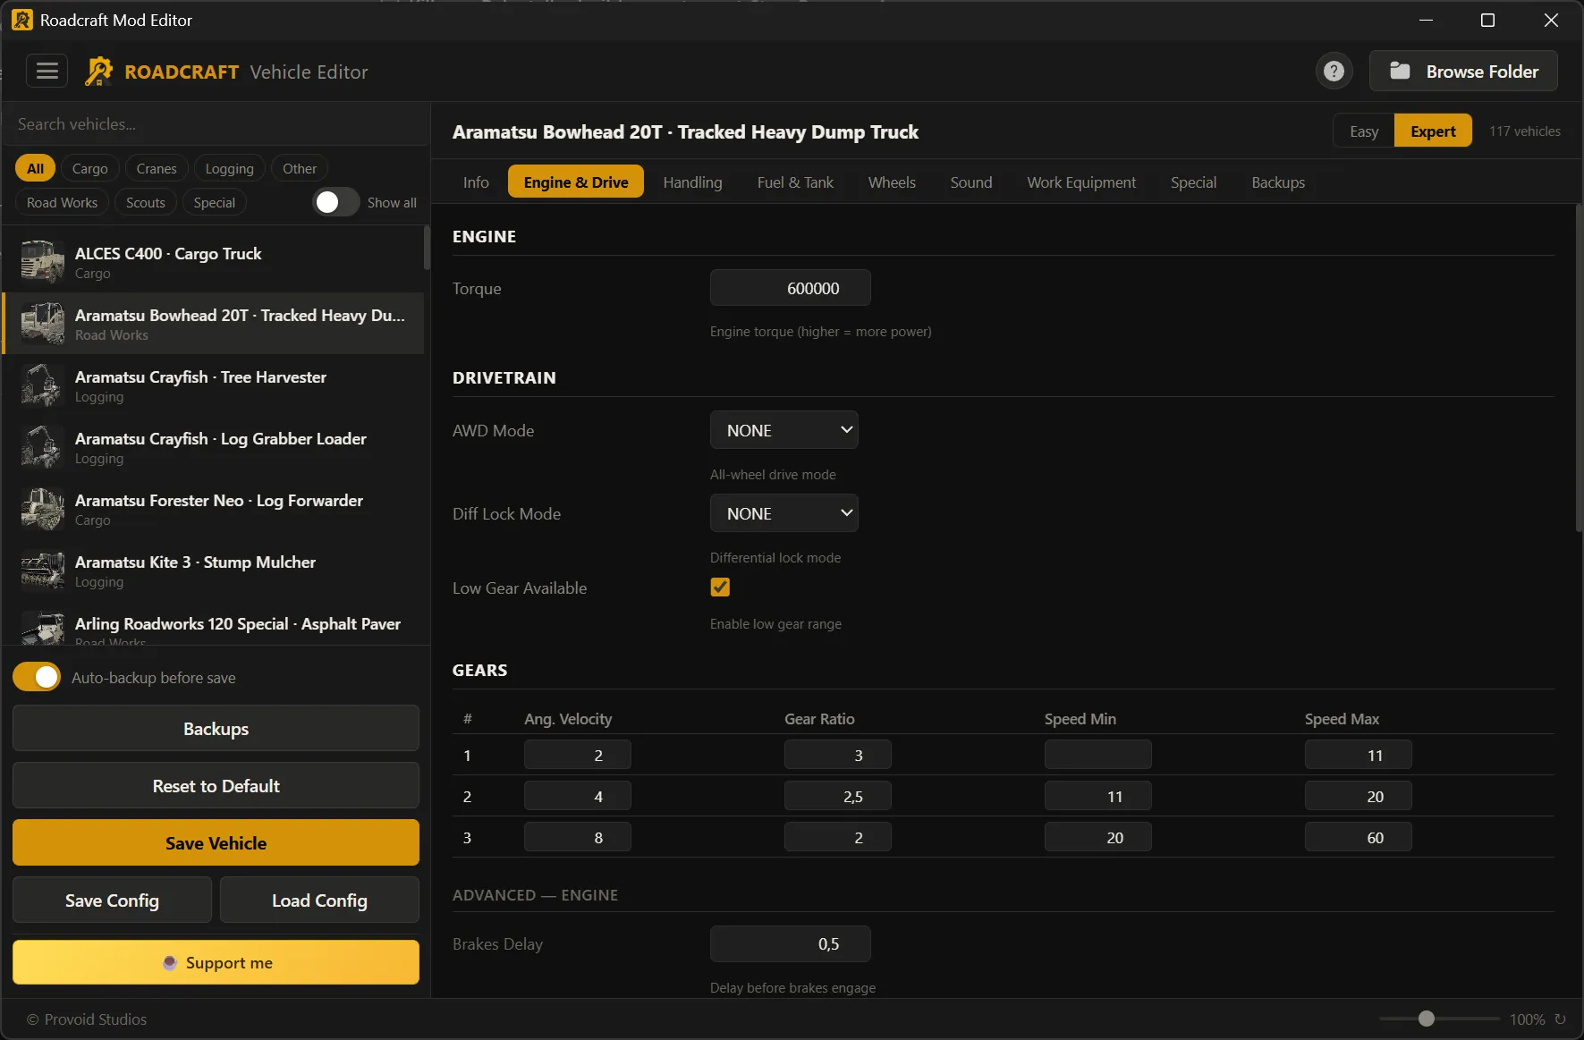Viewport: 1584px width, 1040px height.
Task: Open the Sound tab
Action: [x=970, y=182]
